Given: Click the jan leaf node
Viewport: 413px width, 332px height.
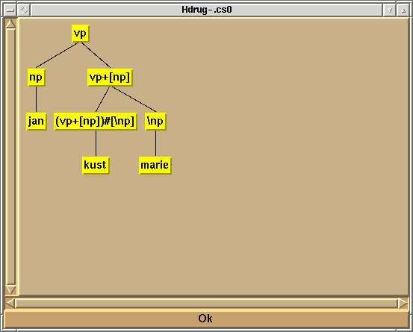Looking at the screenshot, I should pos(37,122).
